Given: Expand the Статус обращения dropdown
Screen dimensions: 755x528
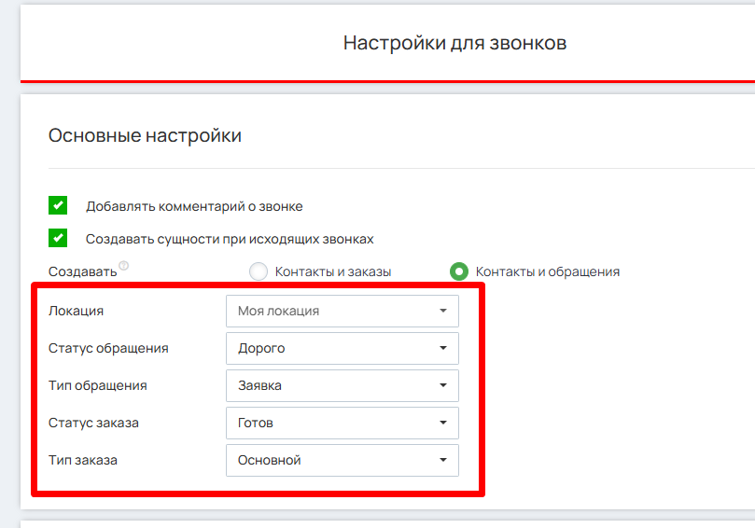Looking at the screenshot, I should (342, 348).
